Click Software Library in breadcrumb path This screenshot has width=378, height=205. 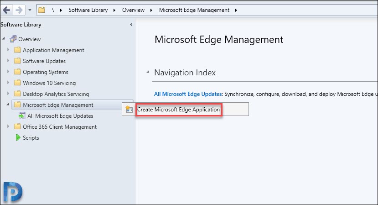tap(88, 10)
